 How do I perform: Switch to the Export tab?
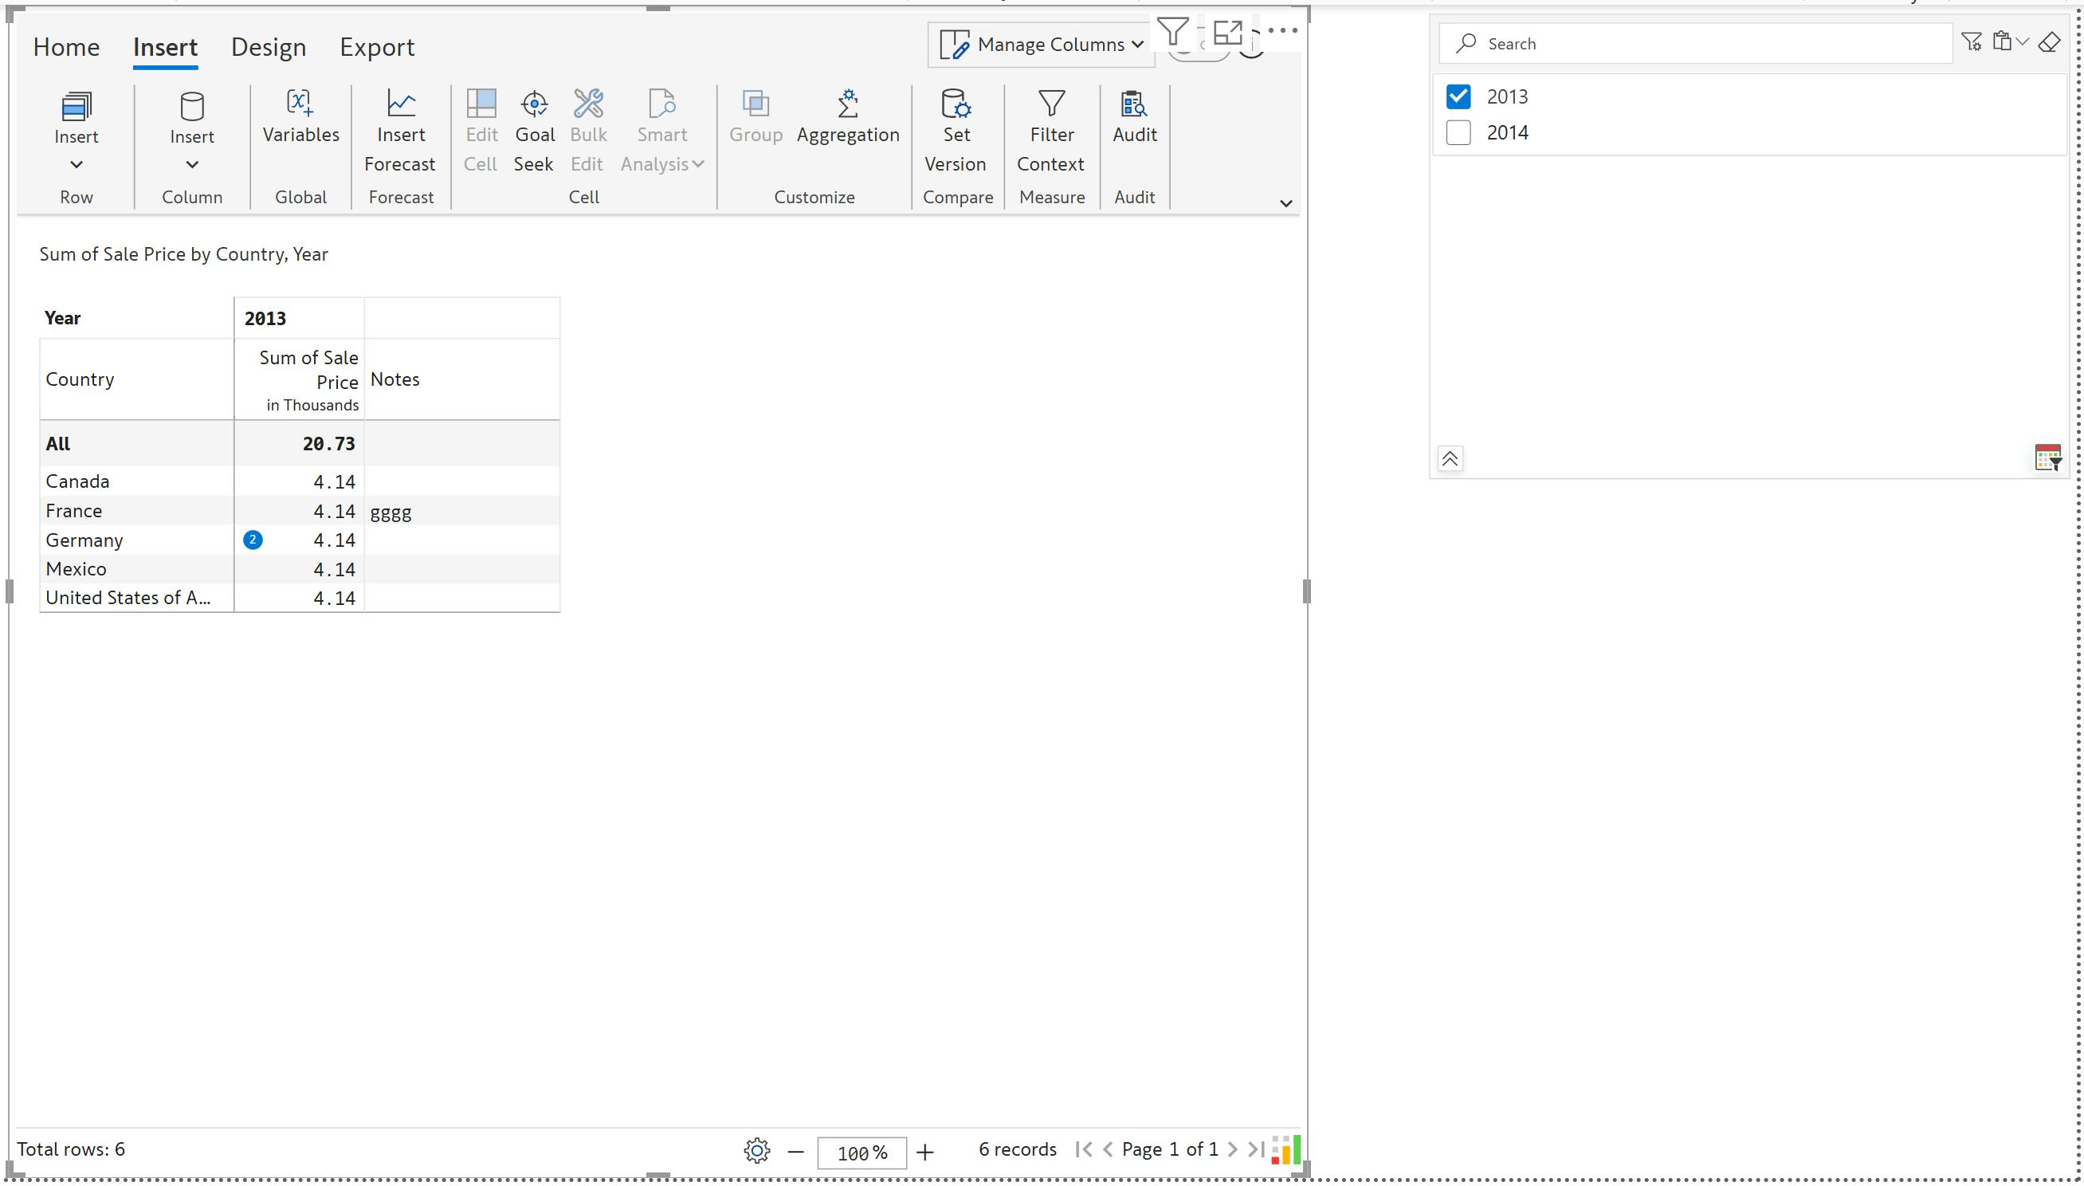coord(376,47)
